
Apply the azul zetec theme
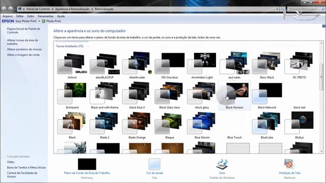tap(234, 66)
